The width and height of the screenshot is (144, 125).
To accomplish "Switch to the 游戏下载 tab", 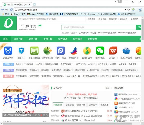I will pos(81,105).
